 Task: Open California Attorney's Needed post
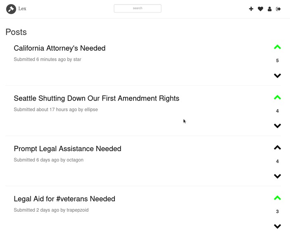(59, 48)
